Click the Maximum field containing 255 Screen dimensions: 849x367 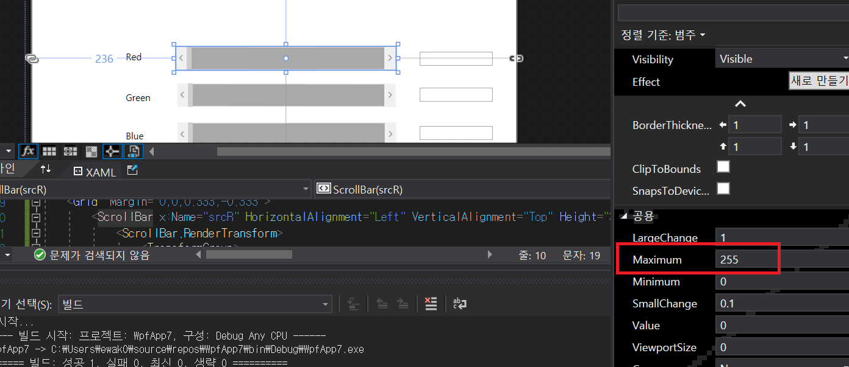coord(782,259)
